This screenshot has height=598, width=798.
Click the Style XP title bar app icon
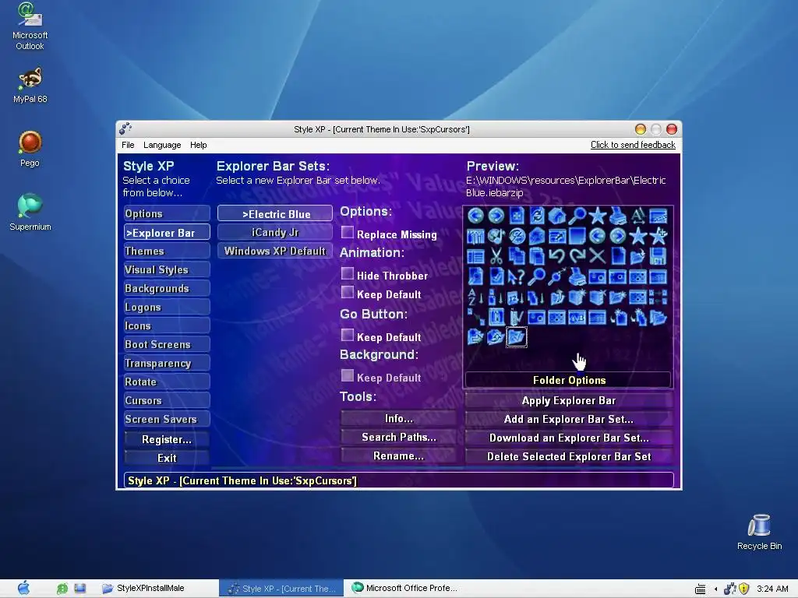125,128
